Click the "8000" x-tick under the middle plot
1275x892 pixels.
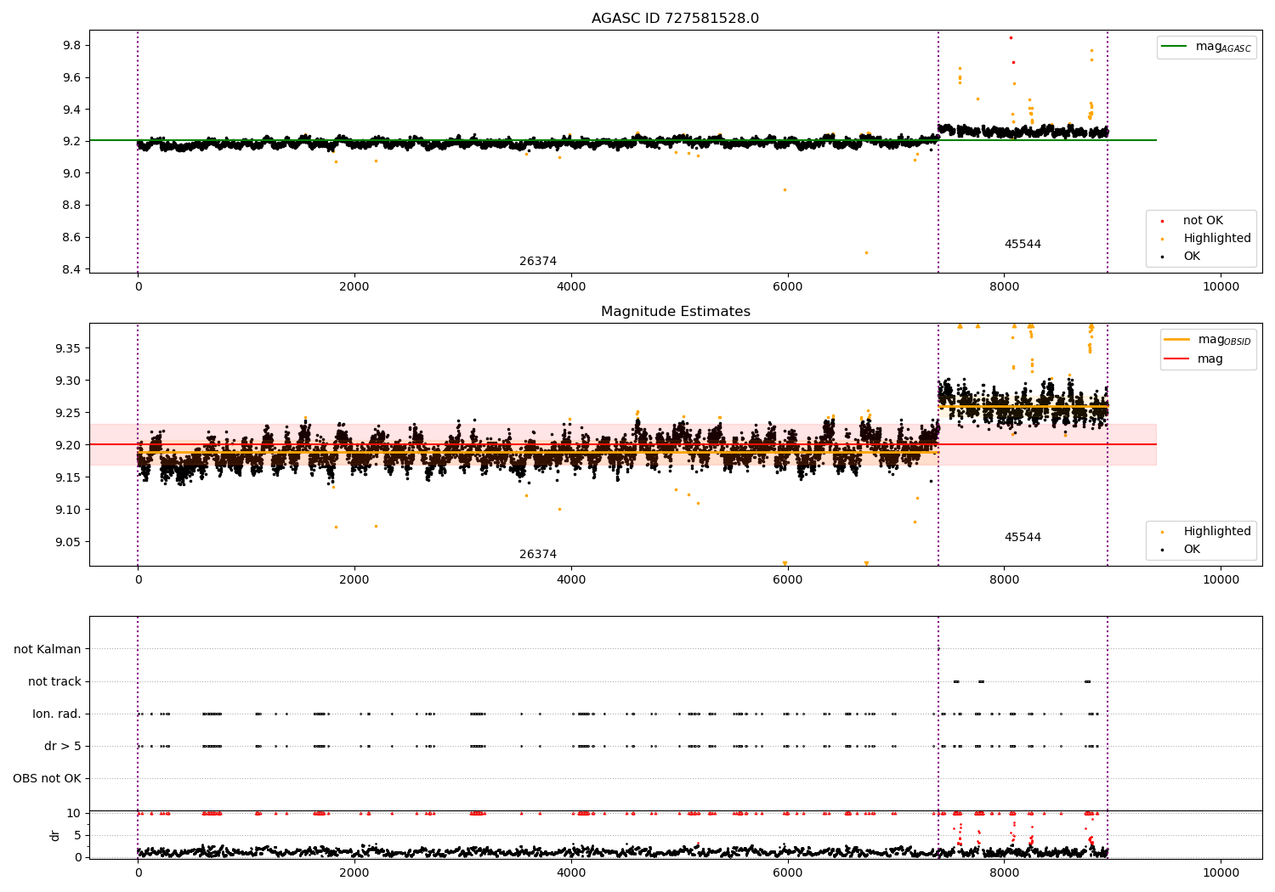[x=1004, y=580]
